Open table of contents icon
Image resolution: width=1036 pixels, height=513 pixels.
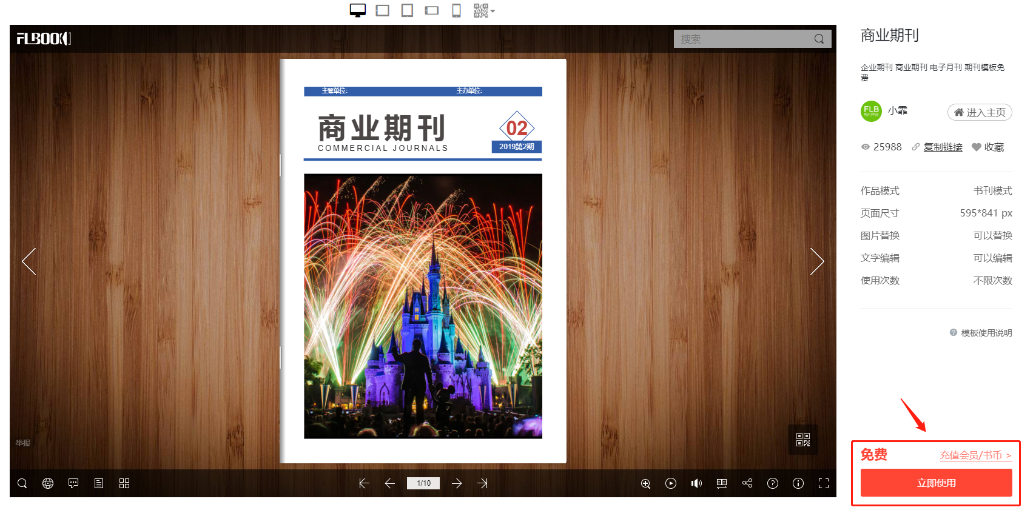(x=99, y=483)
